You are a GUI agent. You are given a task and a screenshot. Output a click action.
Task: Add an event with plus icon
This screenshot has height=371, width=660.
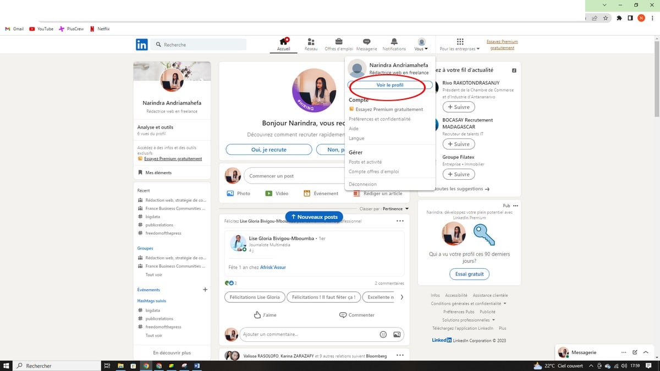(205, 290)
